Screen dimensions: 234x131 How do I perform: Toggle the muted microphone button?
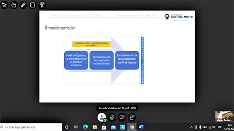[x=112, y=117]
